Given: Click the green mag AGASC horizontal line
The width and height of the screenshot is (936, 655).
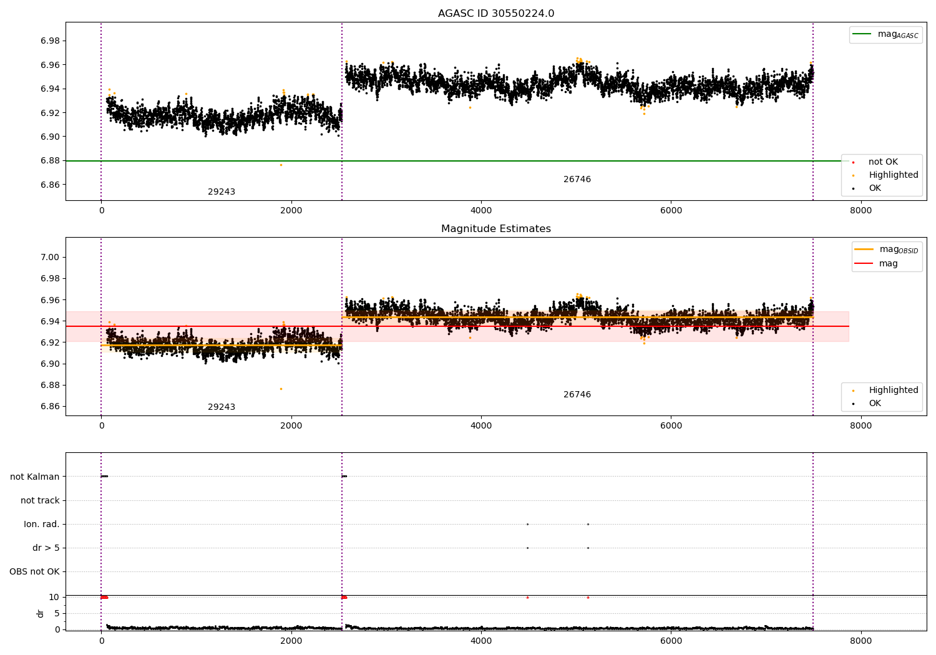Looking at the screenshot, I should point(457,161).
